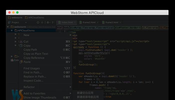Viewport: 175px width, 100px height.
Task: Choose Find in Path... menu entry
Action: pyautogui.click(x=46, y=72)
